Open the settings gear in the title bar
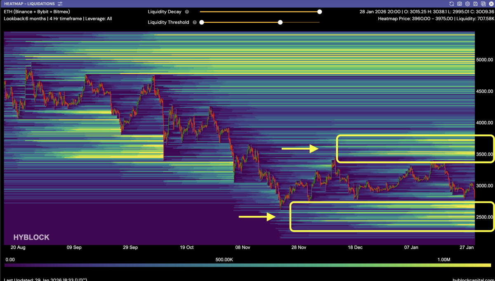The width and height of the screenshot is (495, 281). pyautogui.click(x=467, y=4)
